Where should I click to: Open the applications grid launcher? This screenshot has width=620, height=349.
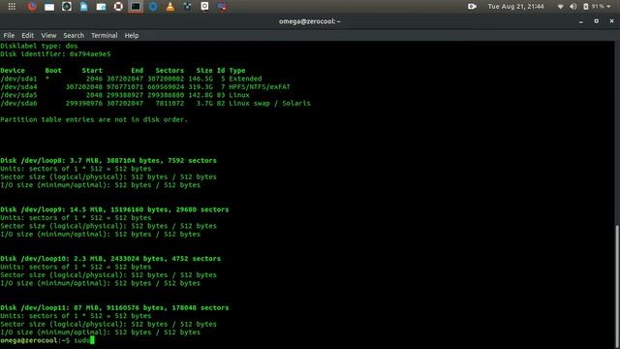[x=12, y=7]
